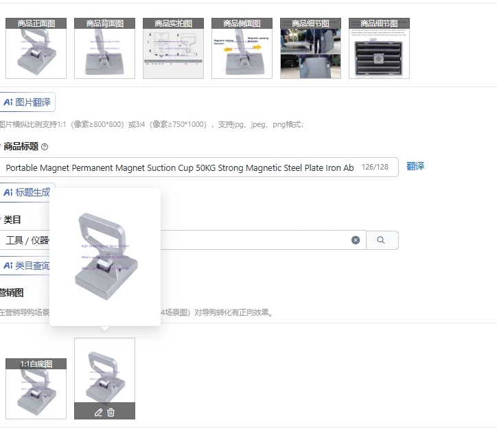
Task: Edit the product title input field
Action: point(199,167)
